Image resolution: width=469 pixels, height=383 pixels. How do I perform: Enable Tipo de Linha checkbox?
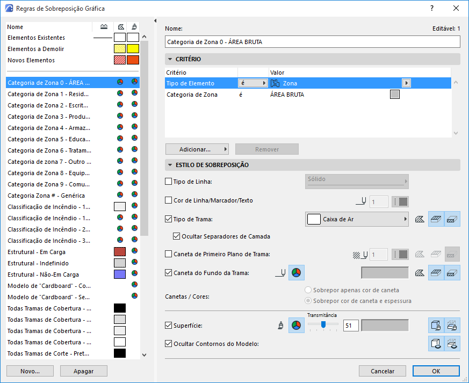pyautogui.click(x=168, y=182)
